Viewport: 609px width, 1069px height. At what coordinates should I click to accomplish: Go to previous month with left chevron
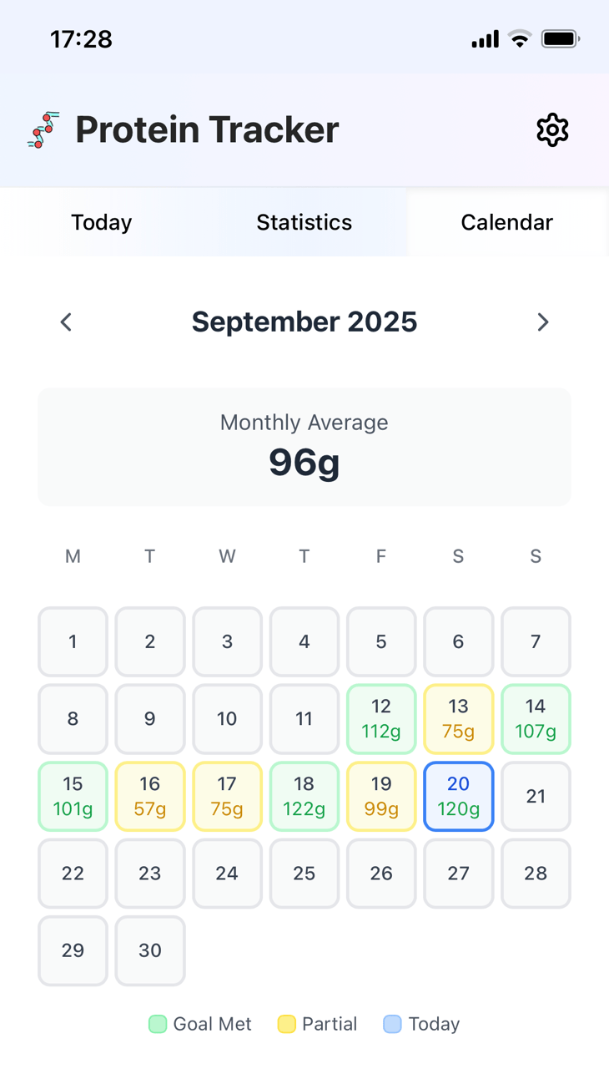point(66,322)
